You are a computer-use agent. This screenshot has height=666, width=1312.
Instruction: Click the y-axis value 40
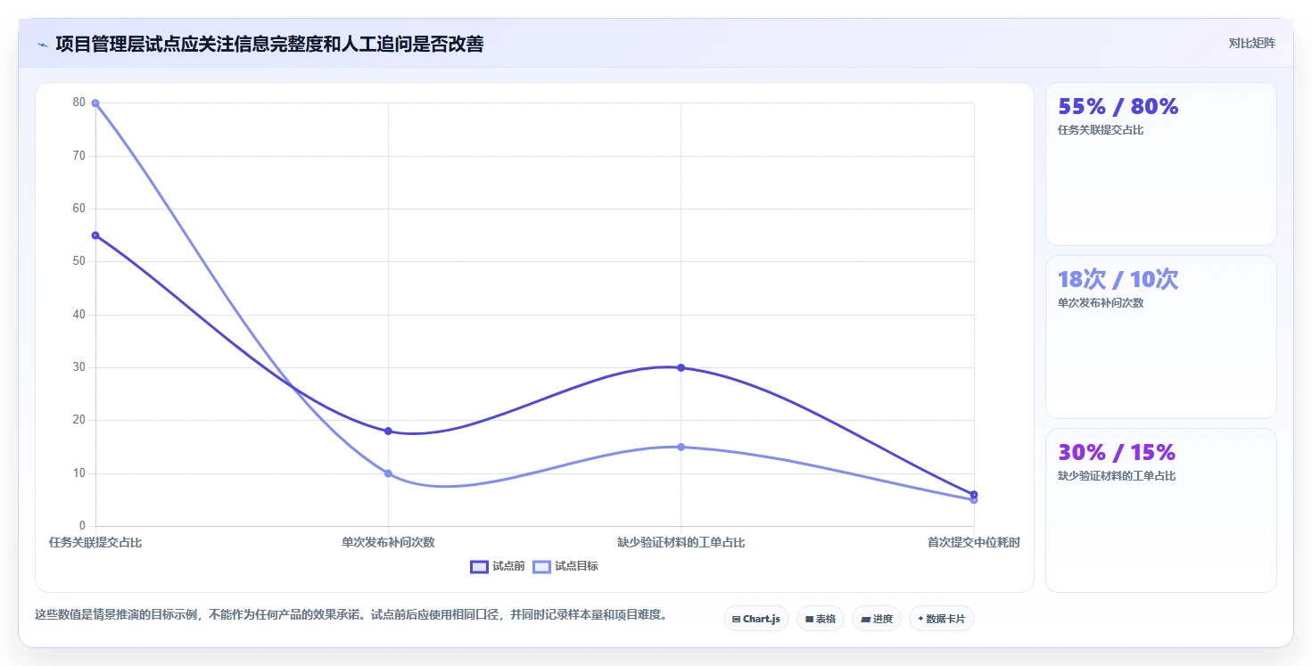pyautogui.click(x=79, y=314)
